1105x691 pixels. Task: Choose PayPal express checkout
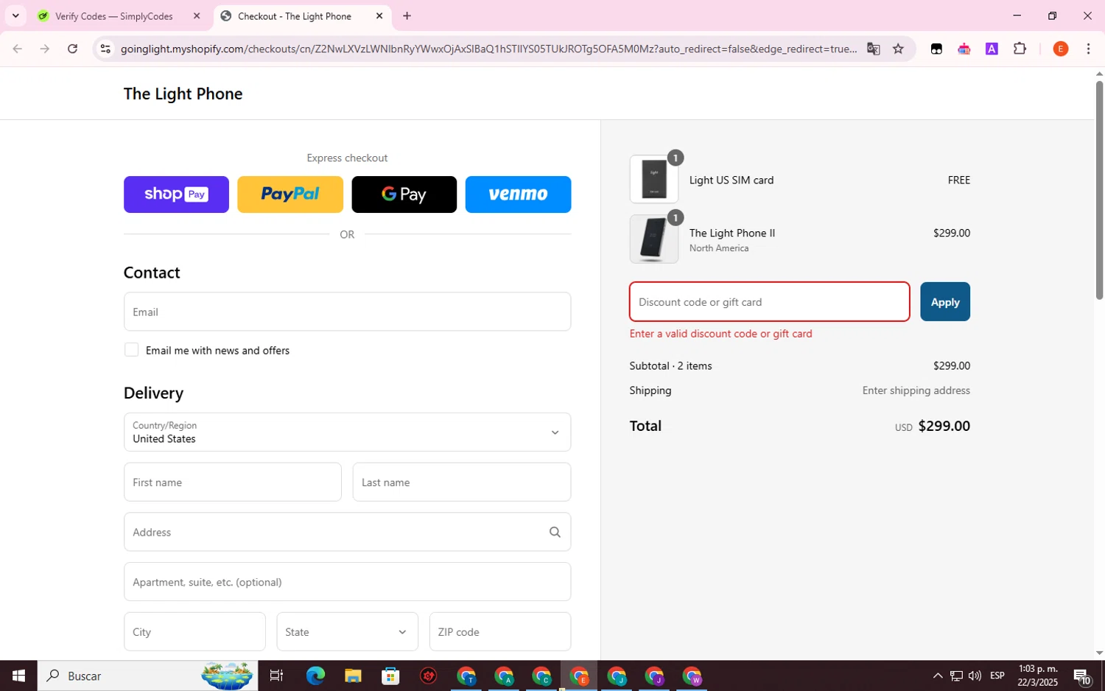point(290,194)
